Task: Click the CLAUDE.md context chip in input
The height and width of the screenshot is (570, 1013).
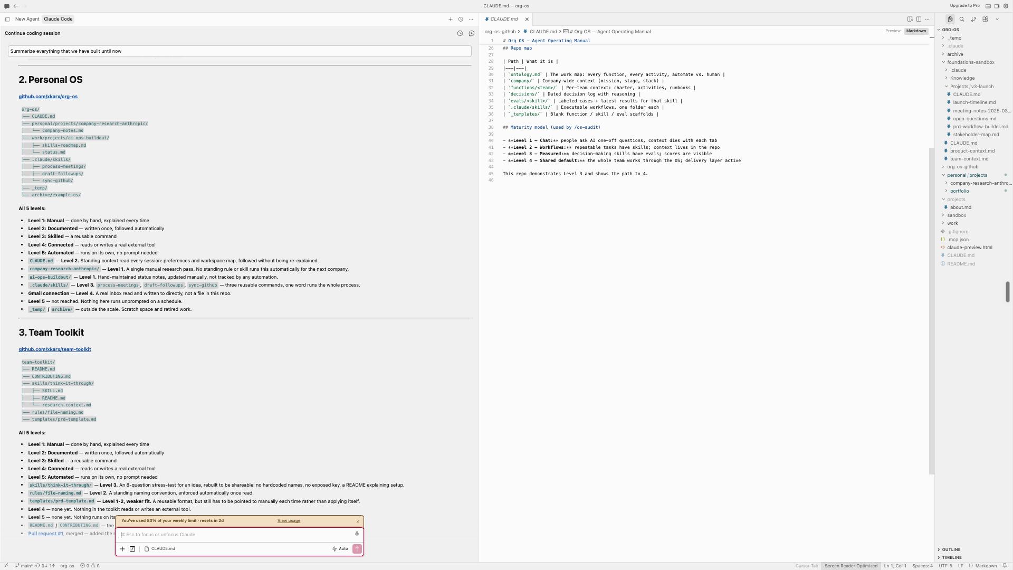Action: tap(159, 549)
